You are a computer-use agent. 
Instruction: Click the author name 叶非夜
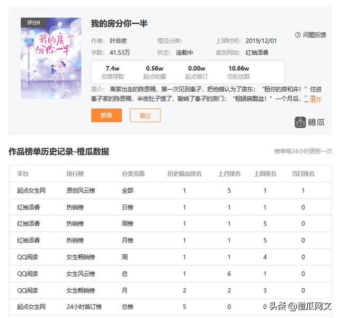click(118, 41)
